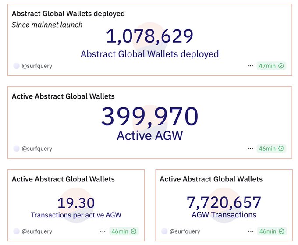Click 46min badge on AGW Transactions card
Viewport: 298px width, 245px height.
click(x=271, y=231)
